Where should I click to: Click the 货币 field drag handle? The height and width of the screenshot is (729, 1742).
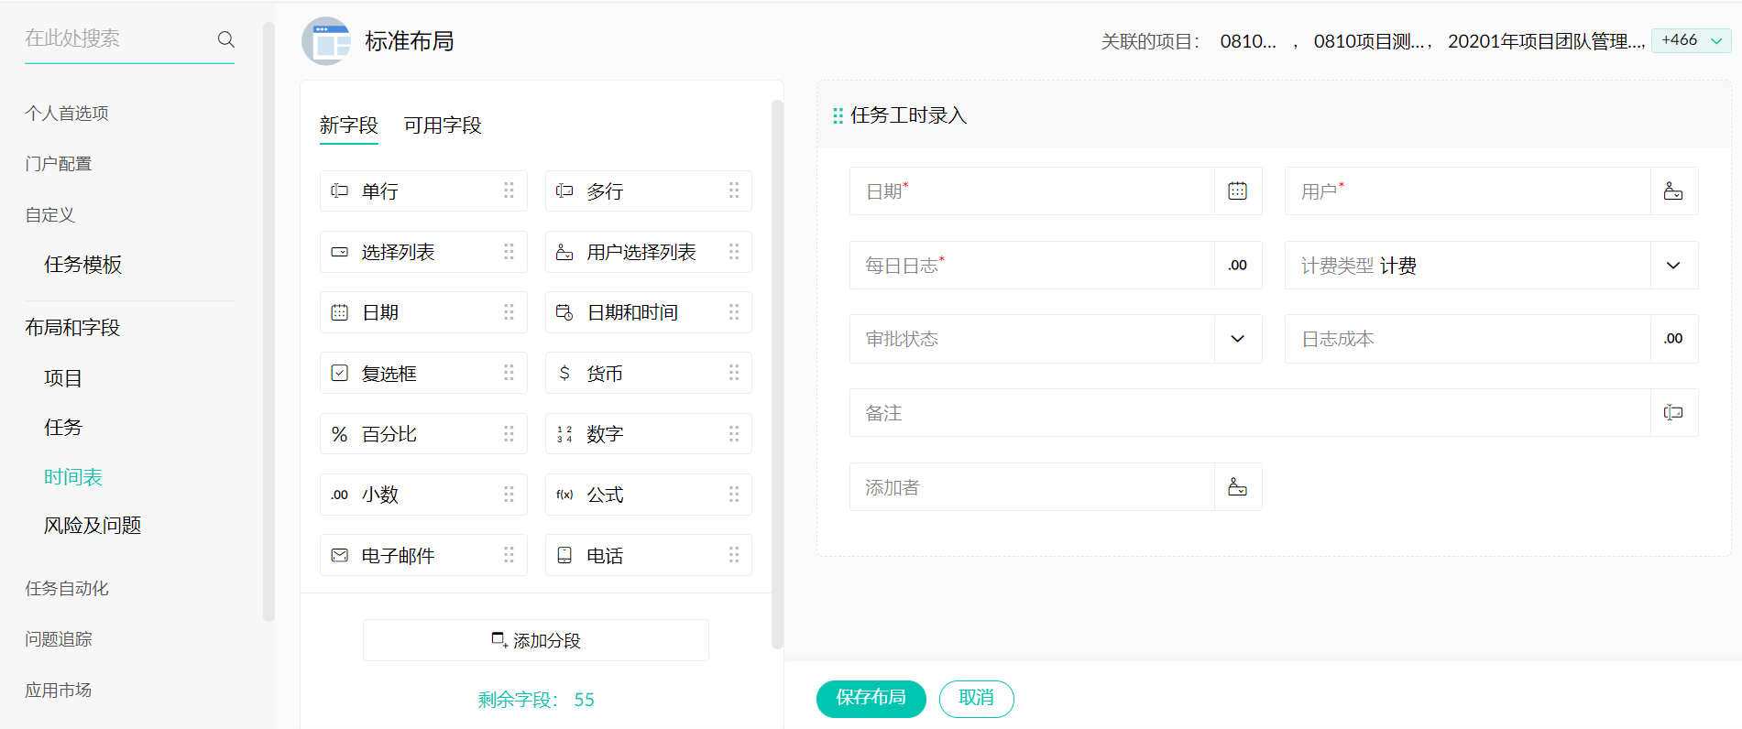(x=733, y=373)
